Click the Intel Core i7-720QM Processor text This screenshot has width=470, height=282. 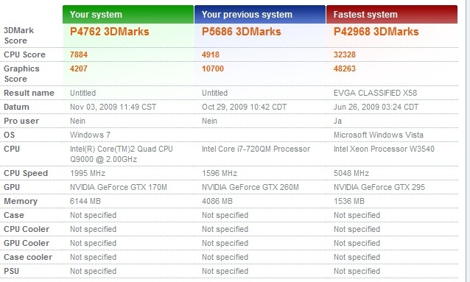click(256, 149)
